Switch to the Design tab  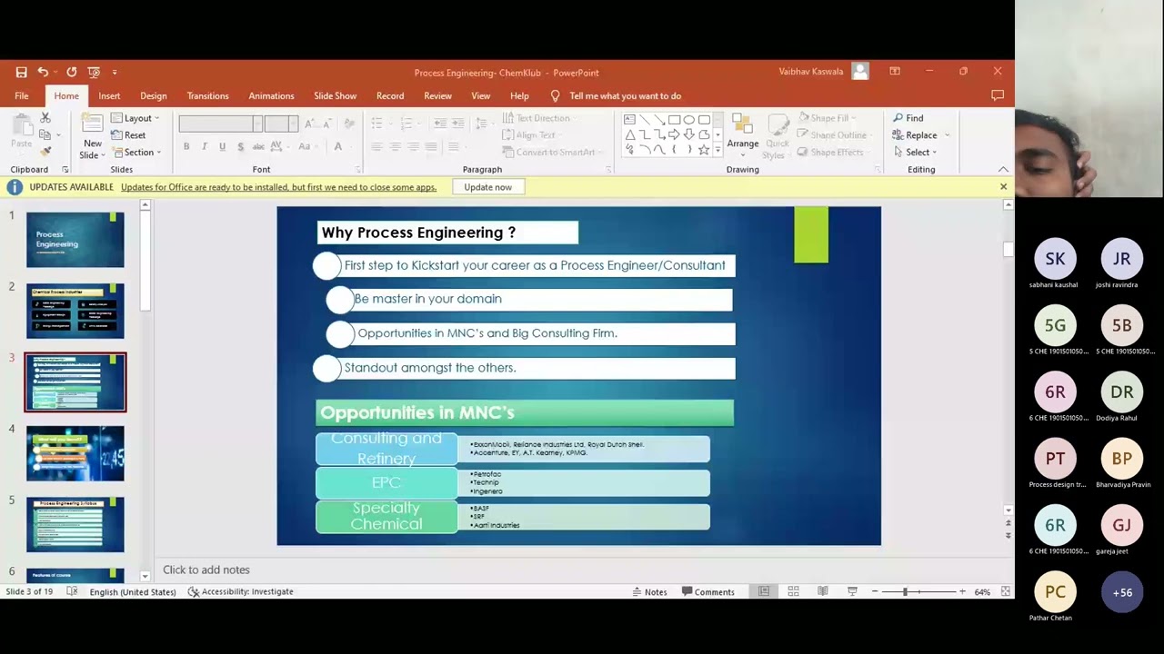tap(153, 95)
